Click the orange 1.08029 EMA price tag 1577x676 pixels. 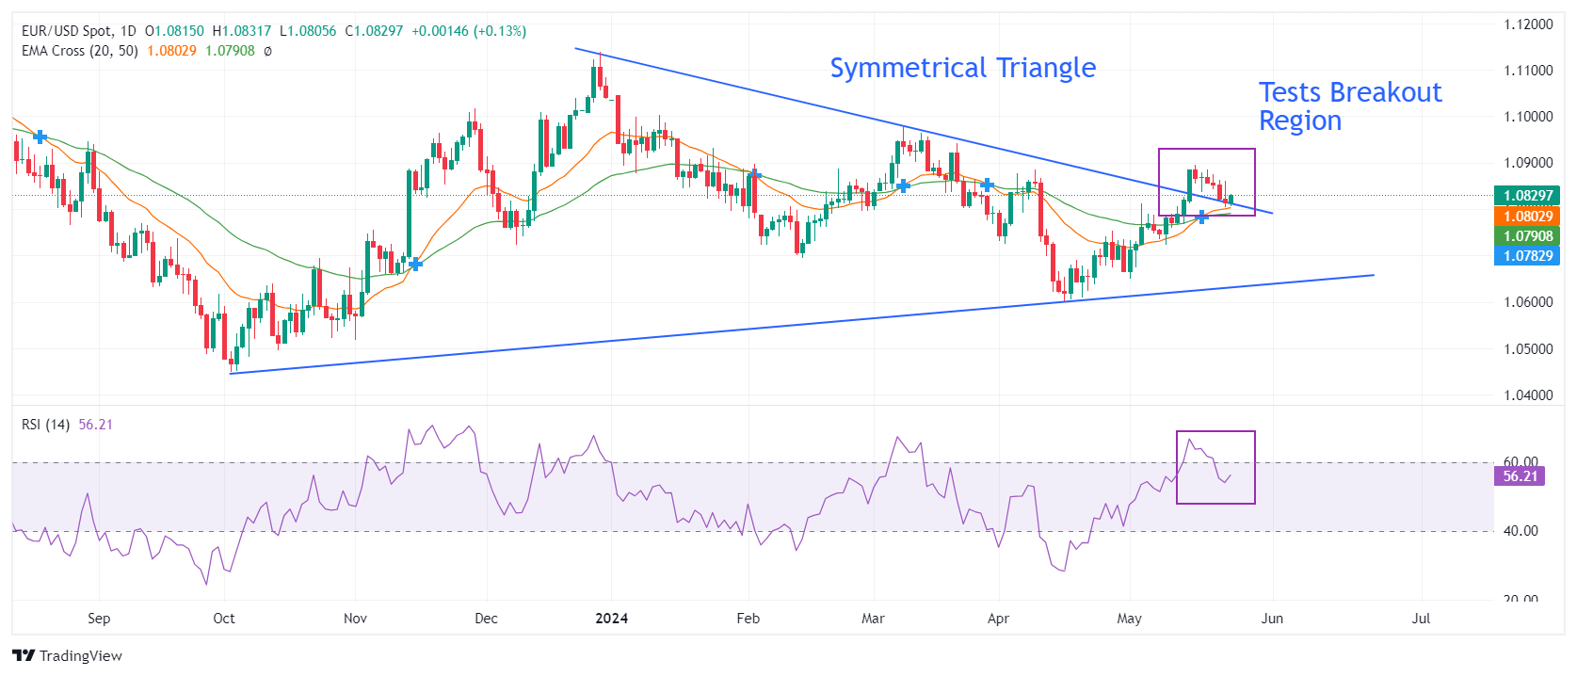(x=1526, y=216)
